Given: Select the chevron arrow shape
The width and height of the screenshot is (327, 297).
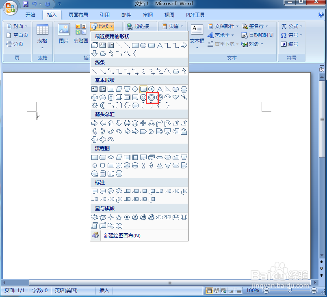Looking at the screenshot, I should click(x=152, y=131).
